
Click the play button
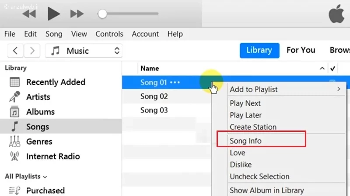tap(53, 14)
